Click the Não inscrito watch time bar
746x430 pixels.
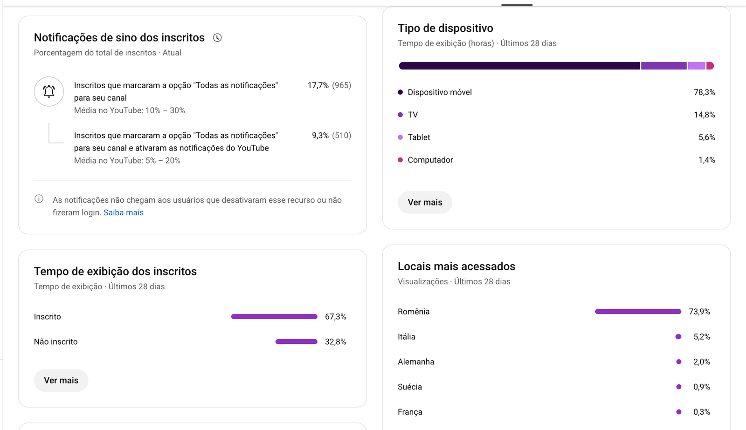(x=297, y=342)
